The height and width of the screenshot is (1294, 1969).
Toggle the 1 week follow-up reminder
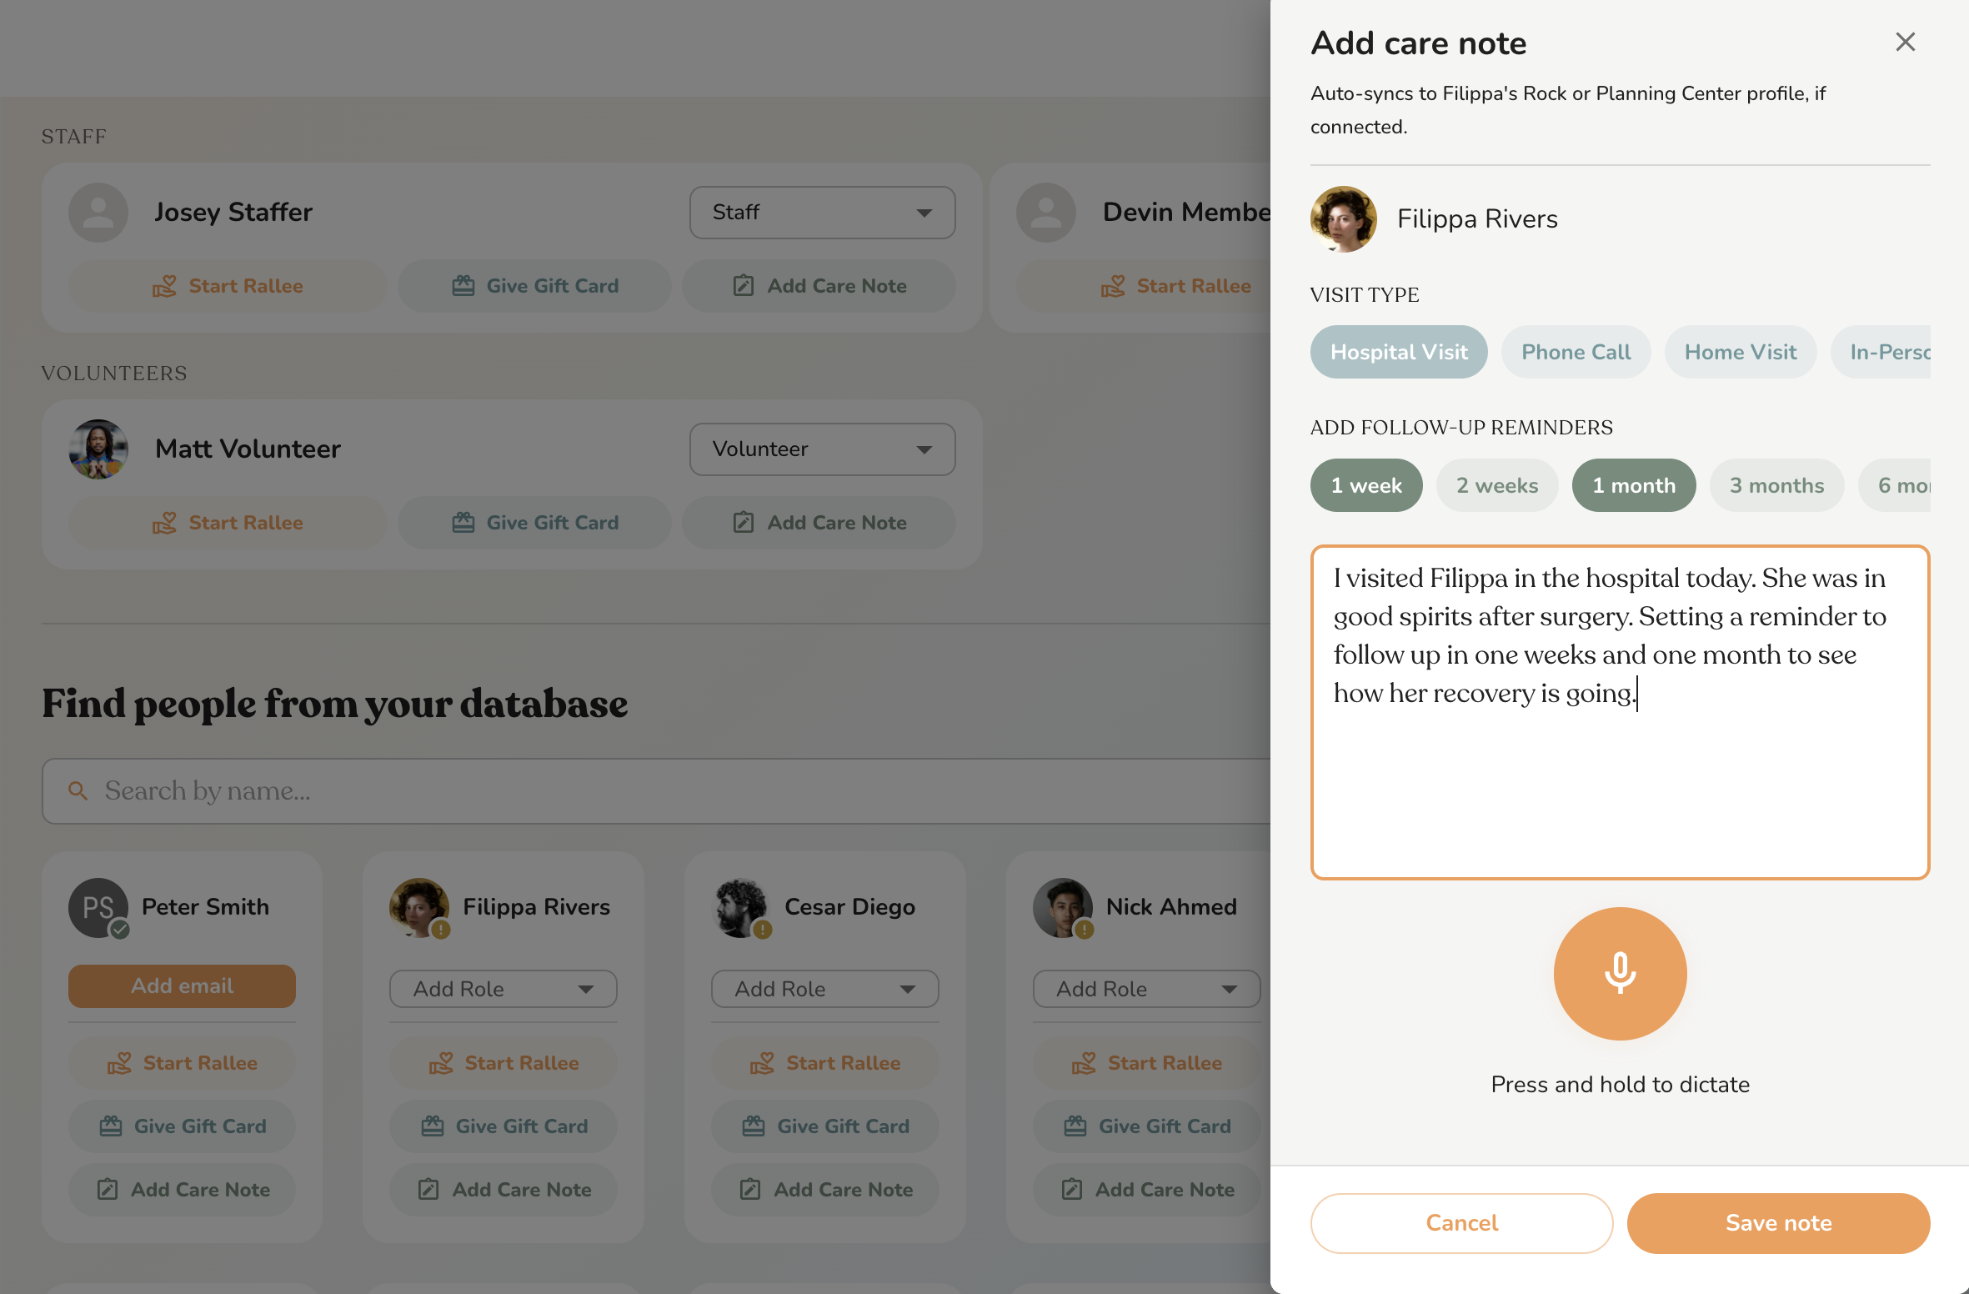click(x=1366, y=485)
